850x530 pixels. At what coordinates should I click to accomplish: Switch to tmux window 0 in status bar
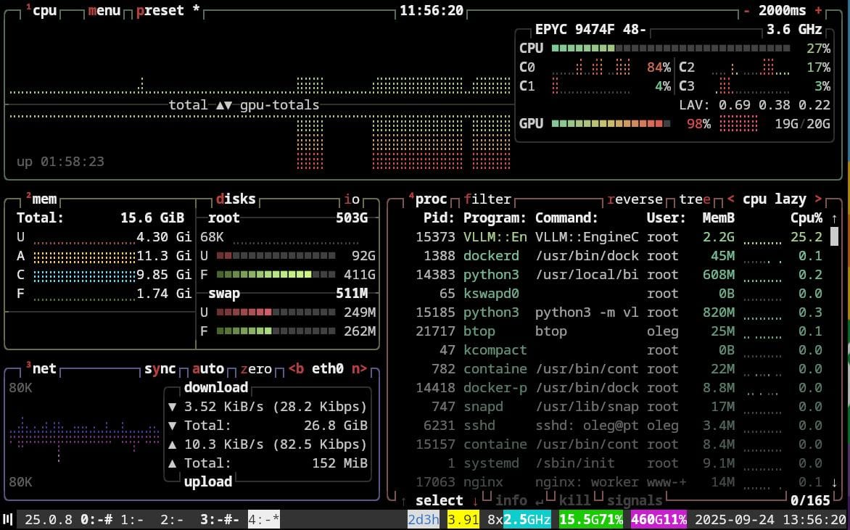(x=96, y=520)
